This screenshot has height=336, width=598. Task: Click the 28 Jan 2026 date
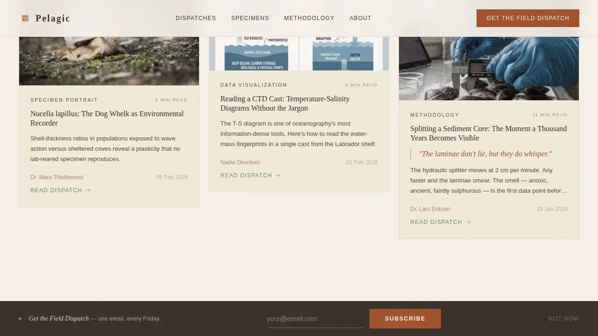552,209
